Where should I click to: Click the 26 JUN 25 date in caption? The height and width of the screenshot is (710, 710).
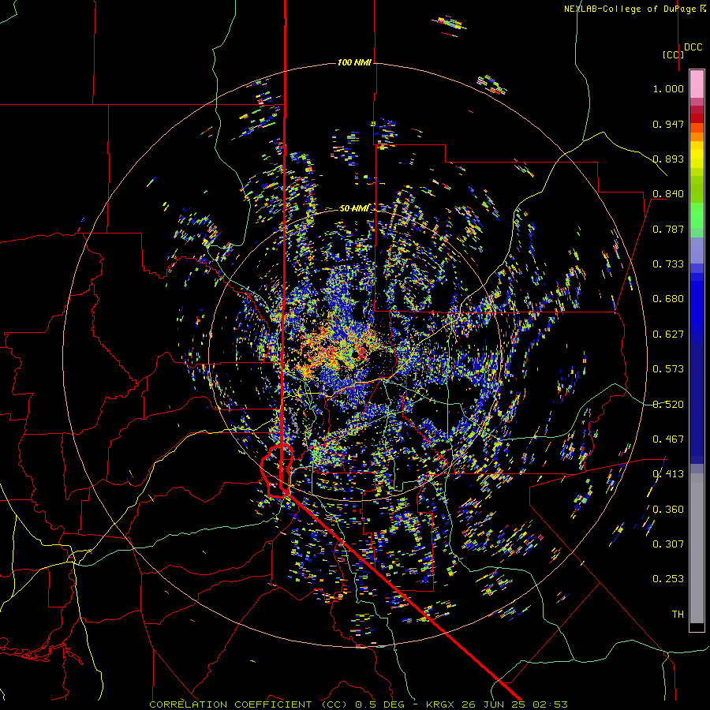tap(494, 704)
